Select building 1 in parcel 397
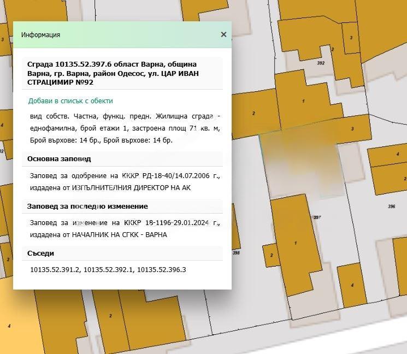The height and width of the screenshot is (354, 407). [x=296, y=243]
